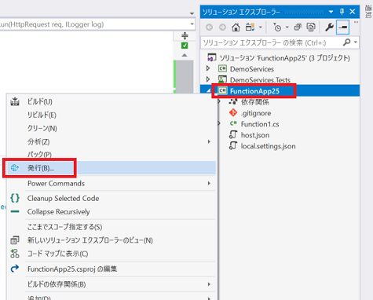The image size is (373, 300).
Task: Select Function1.cs file
Action: click(260, 124)
